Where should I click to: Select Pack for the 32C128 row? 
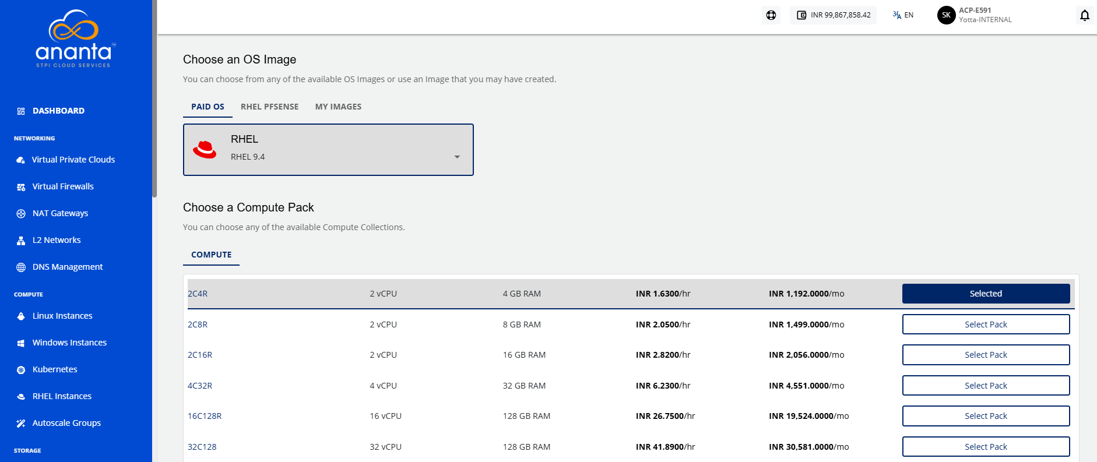[986, 447]
